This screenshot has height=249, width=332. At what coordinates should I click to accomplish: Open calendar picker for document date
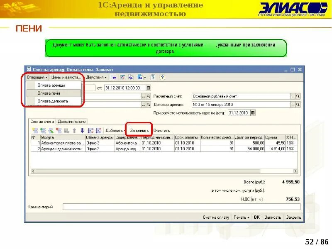pyautogui.click(x=149, y=88)
